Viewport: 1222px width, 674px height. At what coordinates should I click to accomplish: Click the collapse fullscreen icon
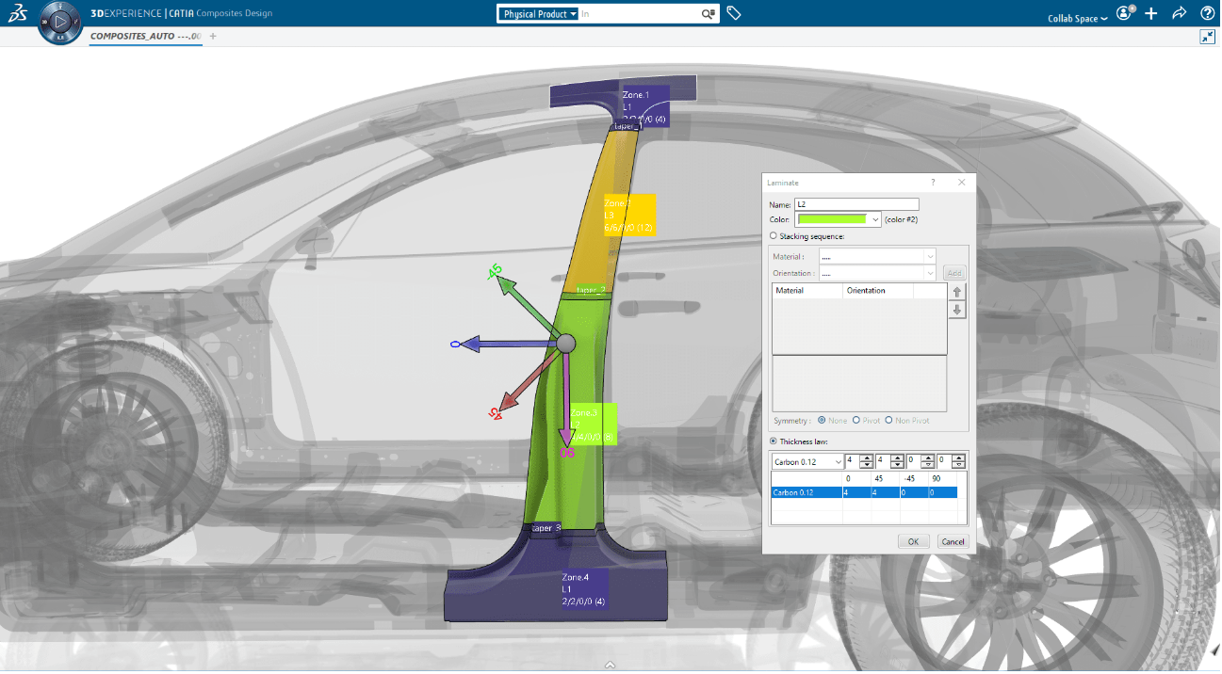coord(1207,37)
